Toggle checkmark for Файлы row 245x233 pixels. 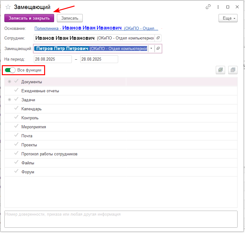pos(16,162)
